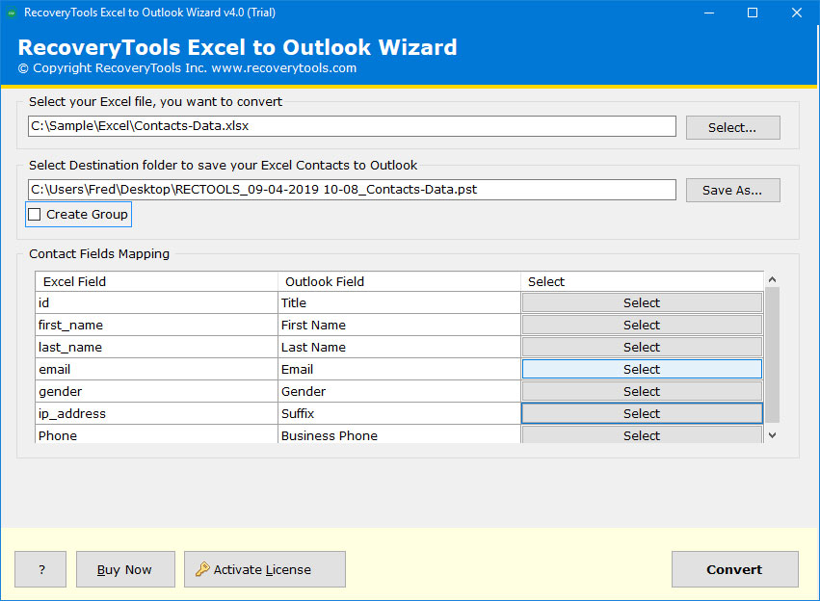
Task: Click the 'First Name' Outlook field cell
Action: (x=399, y=326)
